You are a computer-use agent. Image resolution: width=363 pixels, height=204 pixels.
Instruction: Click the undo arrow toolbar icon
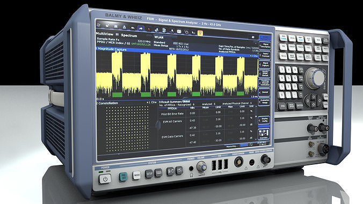click(x=133, y=28)
